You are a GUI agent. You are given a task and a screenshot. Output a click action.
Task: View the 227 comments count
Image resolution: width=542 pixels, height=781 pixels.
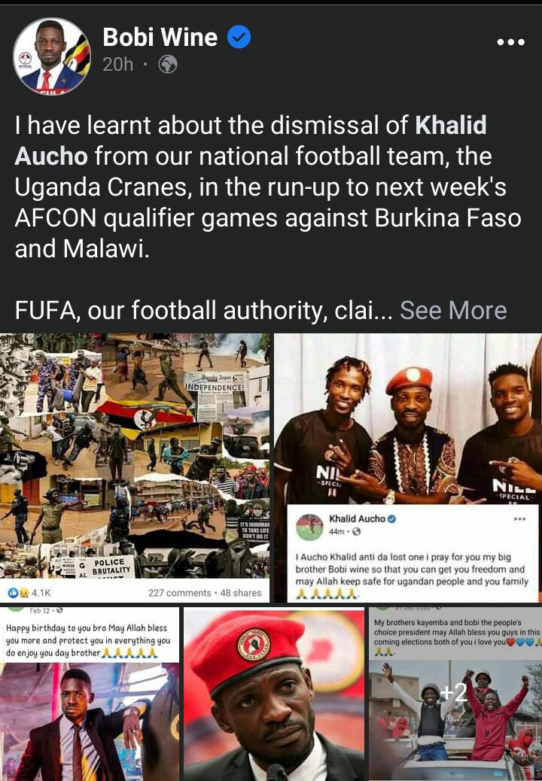pos(179,593)
